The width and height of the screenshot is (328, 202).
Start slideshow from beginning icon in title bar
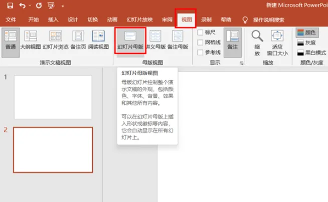(51, 6)
